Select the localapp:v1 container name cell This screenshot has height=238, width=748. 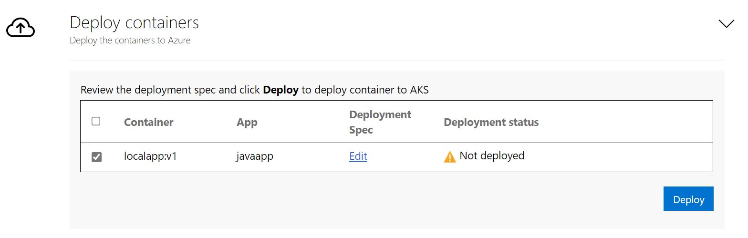150,156
